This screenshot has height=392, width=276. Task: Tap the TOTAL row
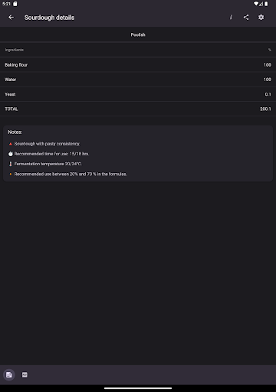138,109
